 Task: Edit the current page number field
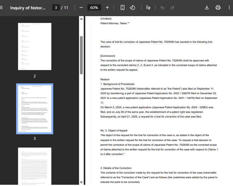56,7
